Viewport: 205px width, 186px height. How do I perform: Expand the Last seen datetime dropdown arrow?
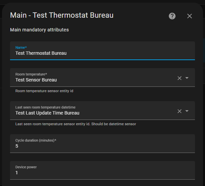pos(187,111)
